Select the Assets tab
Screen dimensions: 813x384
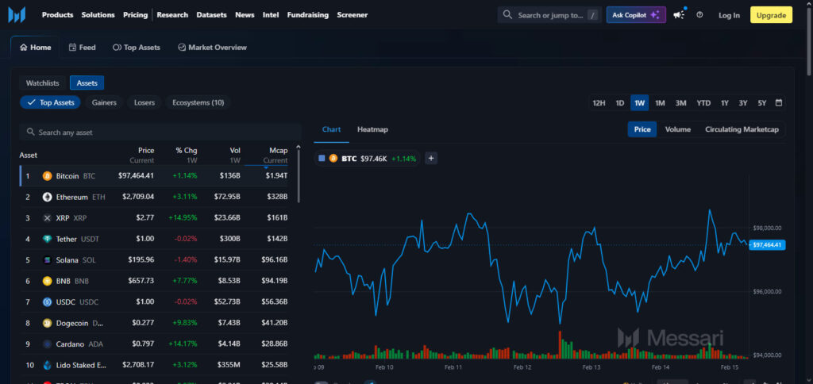87,83
